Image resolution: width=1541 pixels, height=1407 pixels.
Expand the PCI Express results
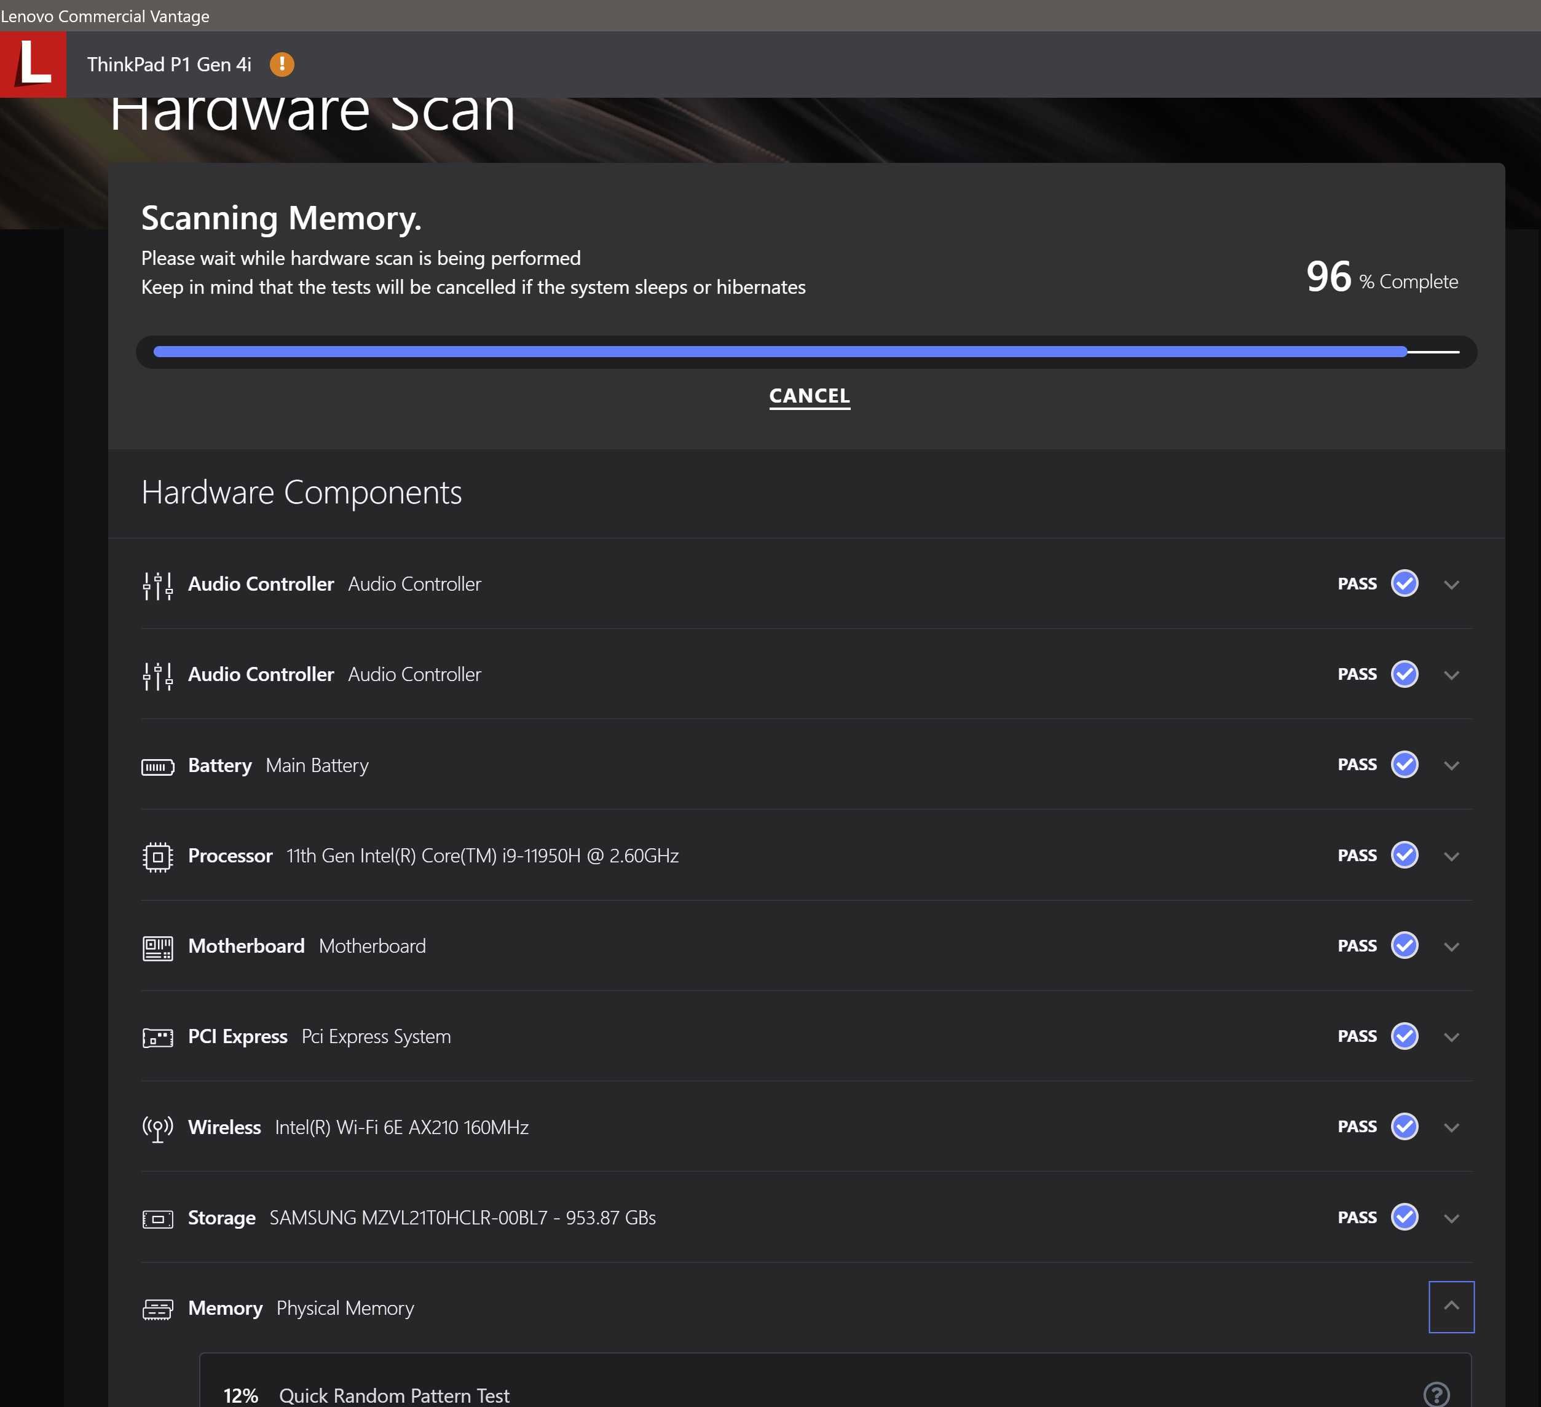point(1451,1037)
